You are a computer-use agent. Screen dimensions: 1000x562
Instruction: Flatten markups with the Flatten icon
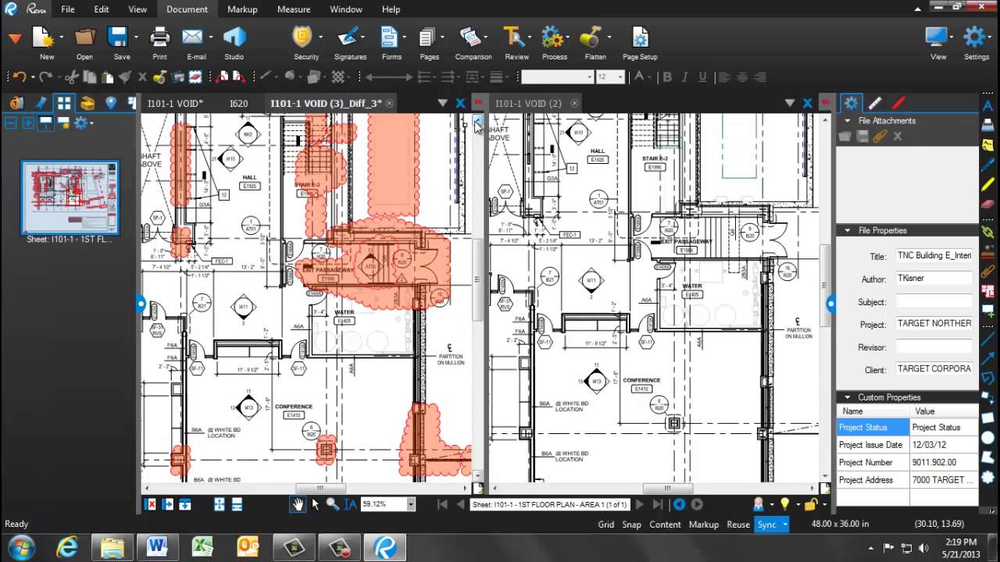click(x=591, y=37)
